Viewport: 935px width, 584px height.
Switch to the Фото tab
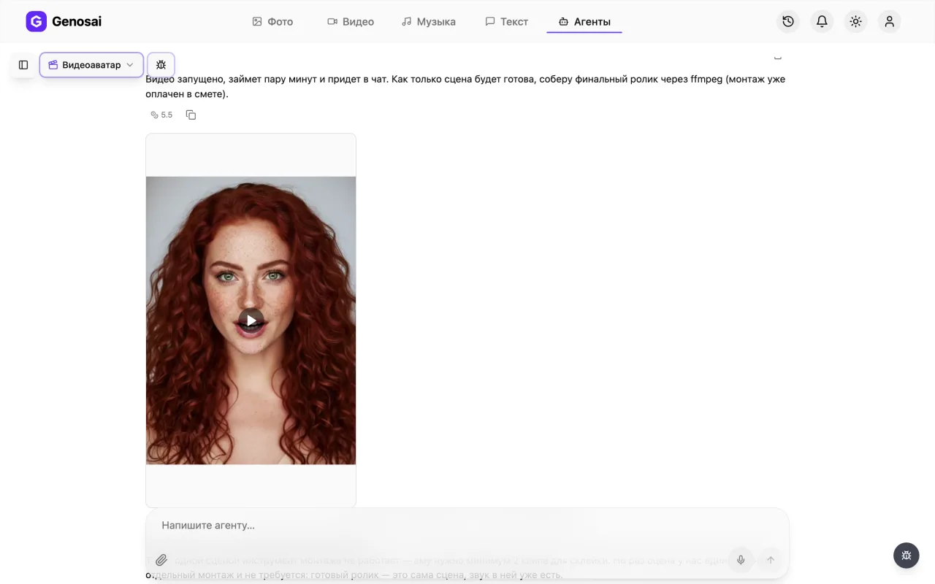click(272, 22)
